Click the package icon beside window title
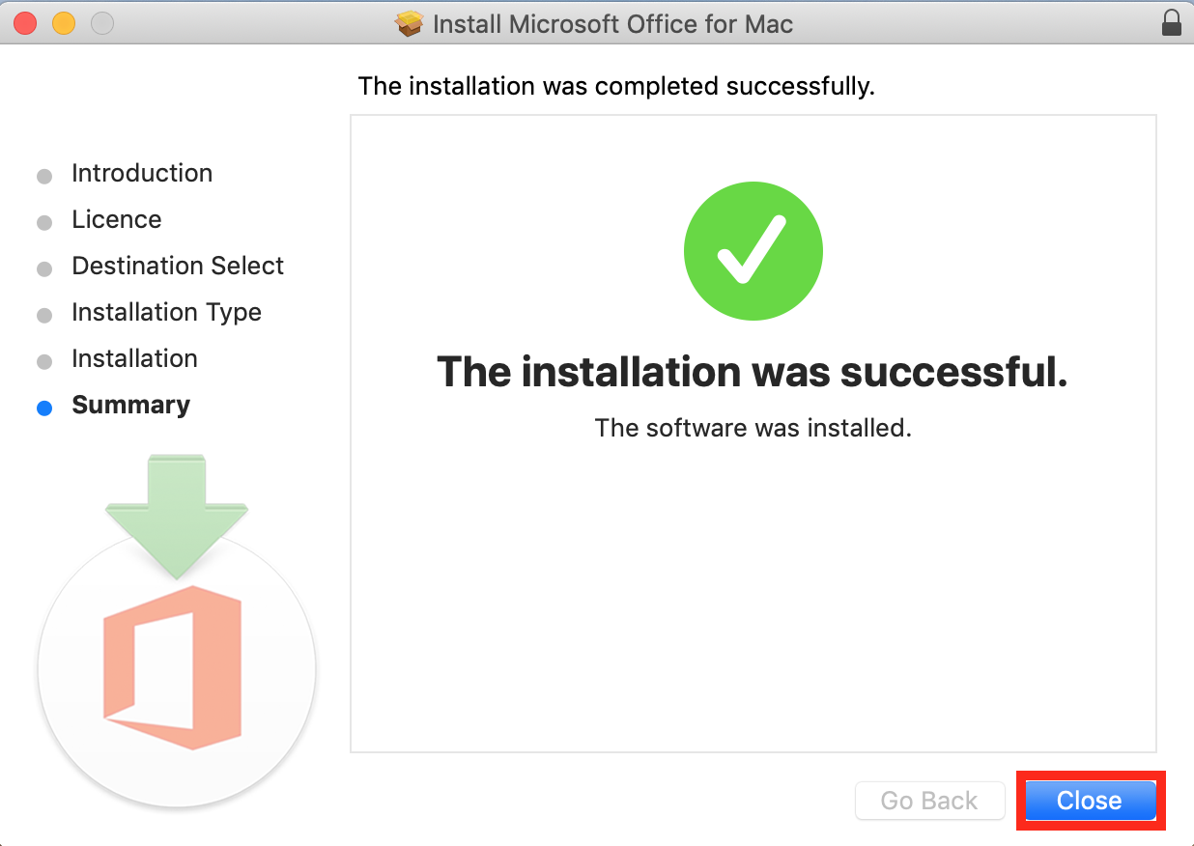 pos(411,23)
